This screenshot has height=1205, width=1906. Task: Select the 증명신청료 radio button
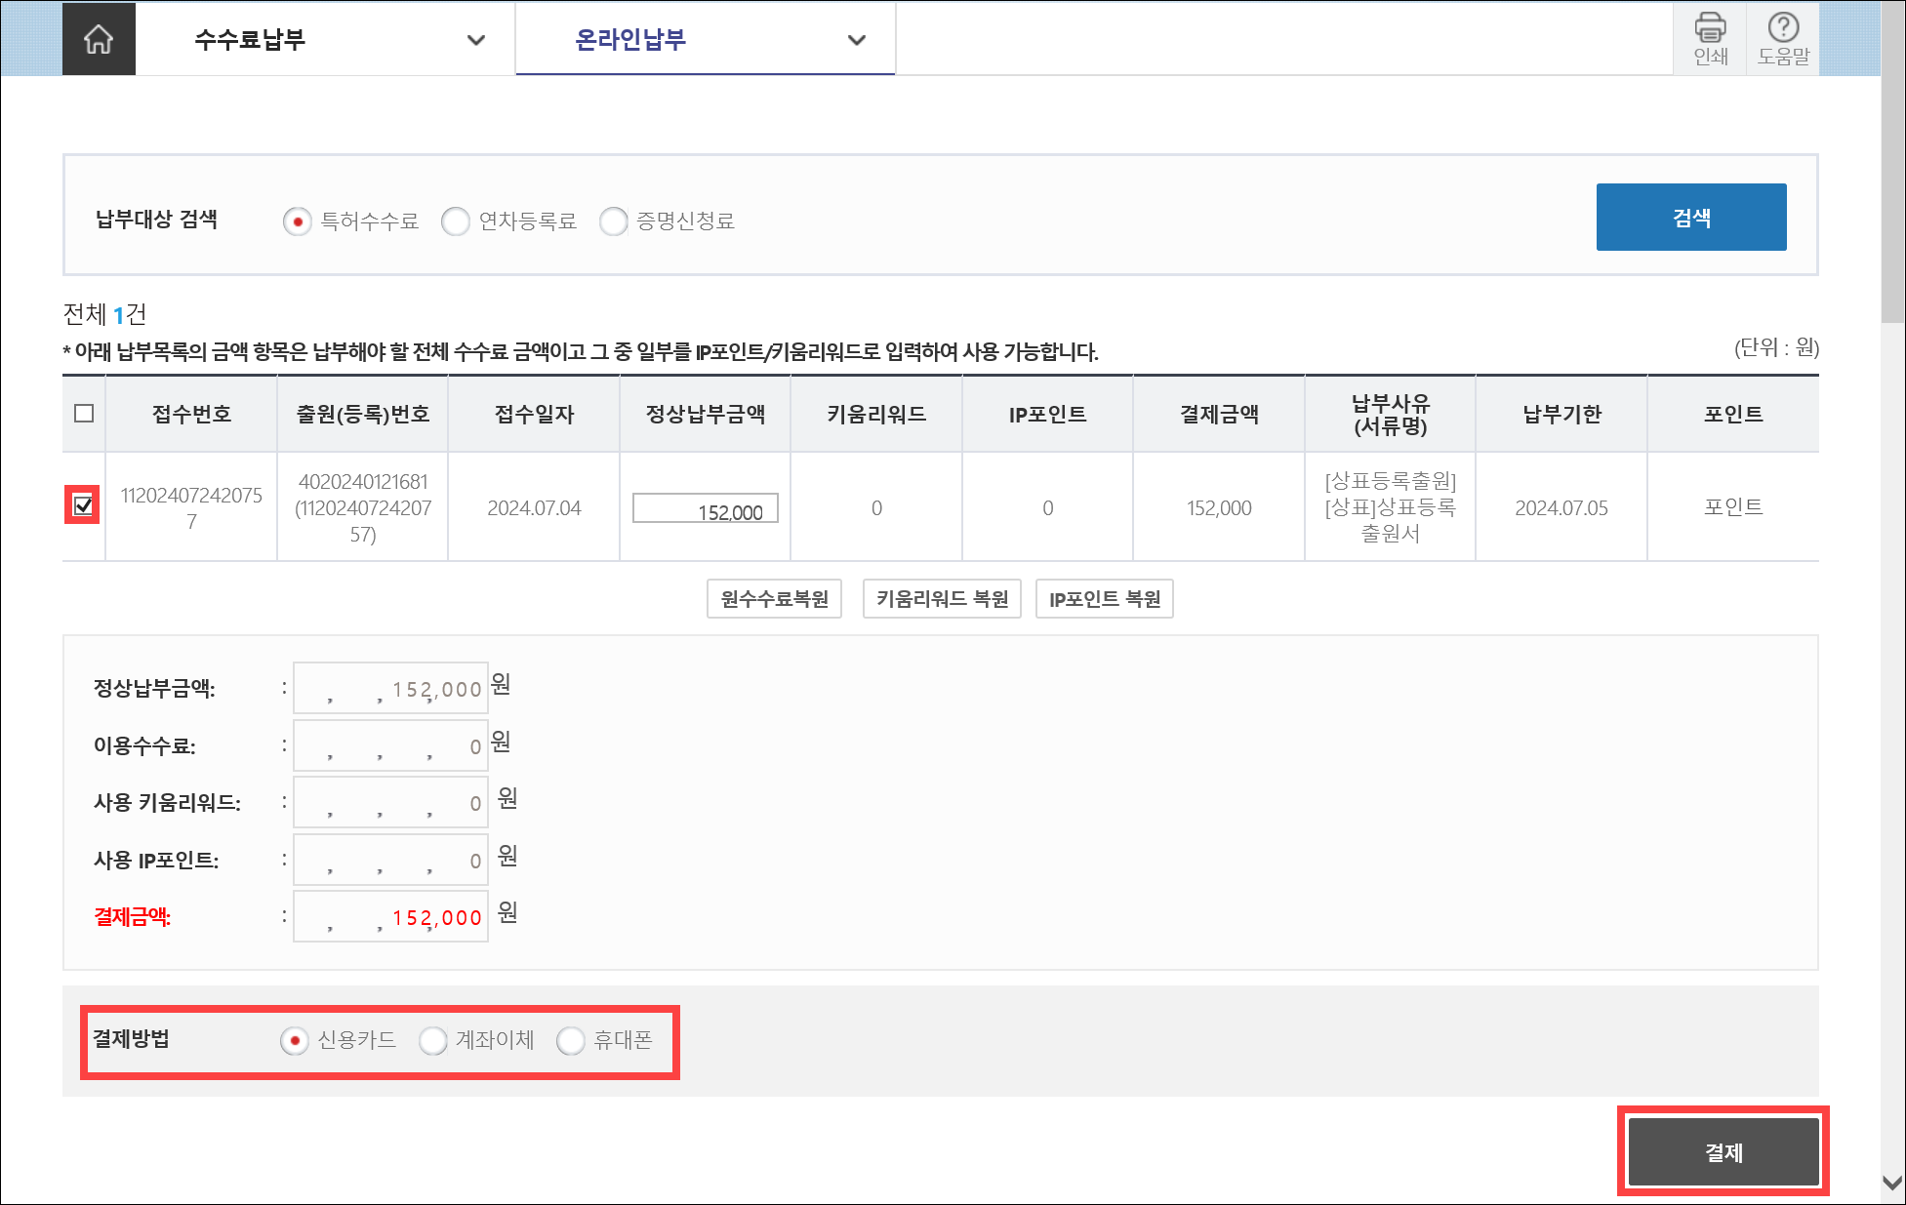[613, 221]
